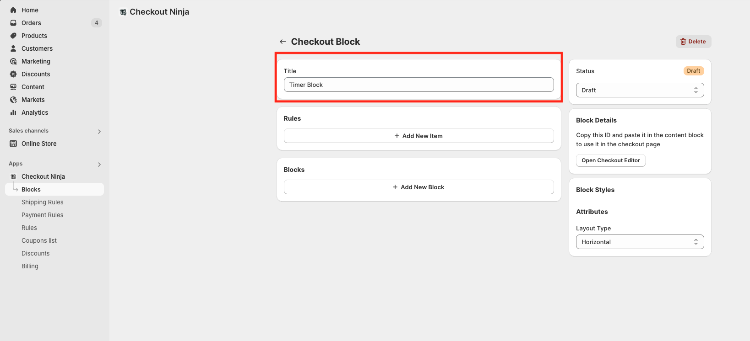This screenshot has height=341, width=750.
Task: Open the Status dropdown set to Draft
Action: (640, 90)
